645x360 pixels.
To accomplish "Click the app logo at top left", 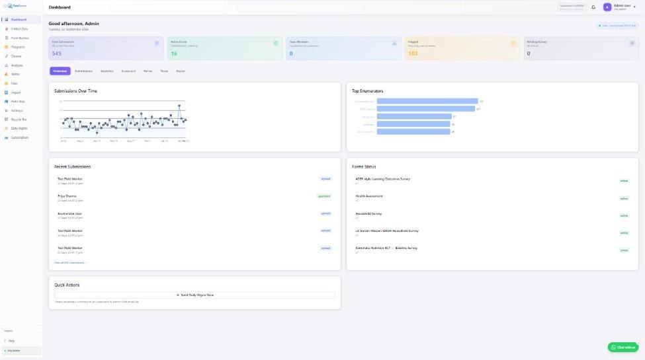I will pos(15,6).
